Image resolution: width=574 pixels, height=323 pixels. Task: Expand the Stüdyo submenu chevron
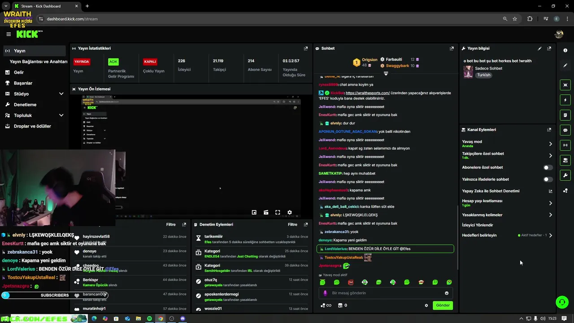pos(61,94)
